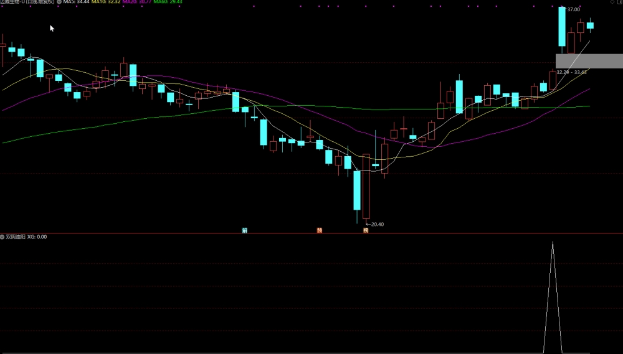Image resolution: width=623 pixels, height=354 pixels.
Task: Open the round icon before 双阴连阳 indicator label
Action: (2, 237)
